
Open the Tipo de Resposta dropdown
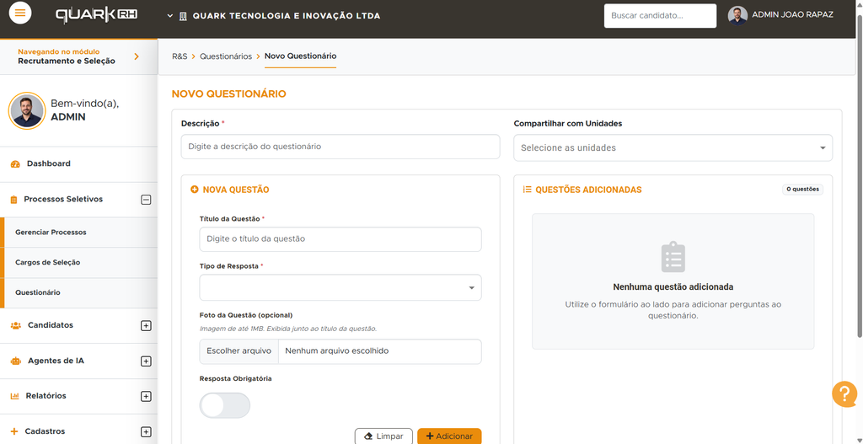(340, 287)
